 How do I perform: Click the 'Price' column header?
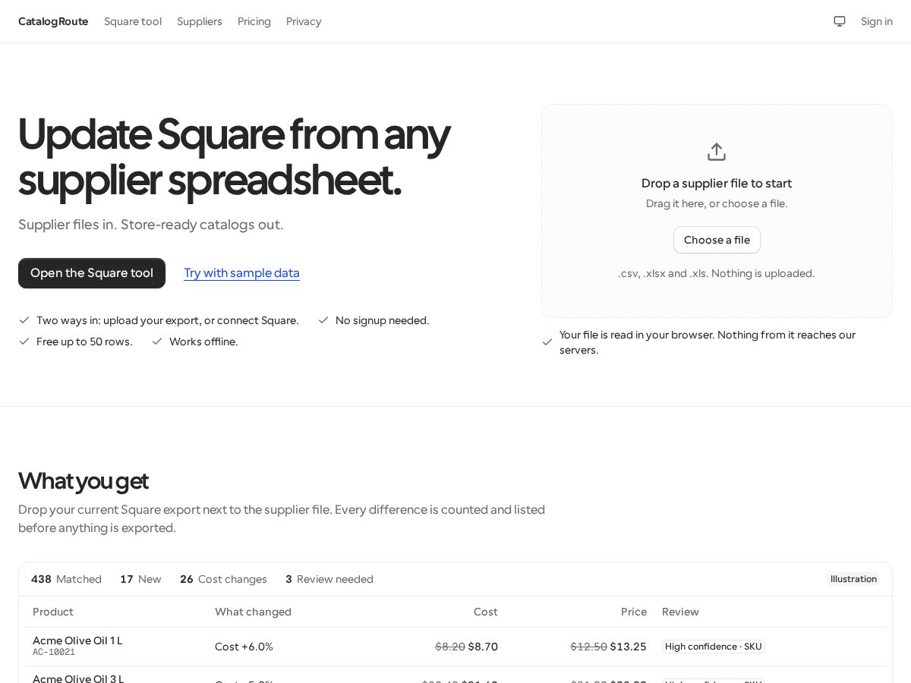pos(634,612)
